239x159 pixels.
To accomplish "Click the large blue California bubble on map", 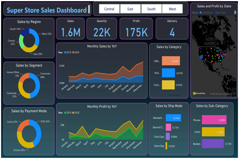I will click(201, 57).
